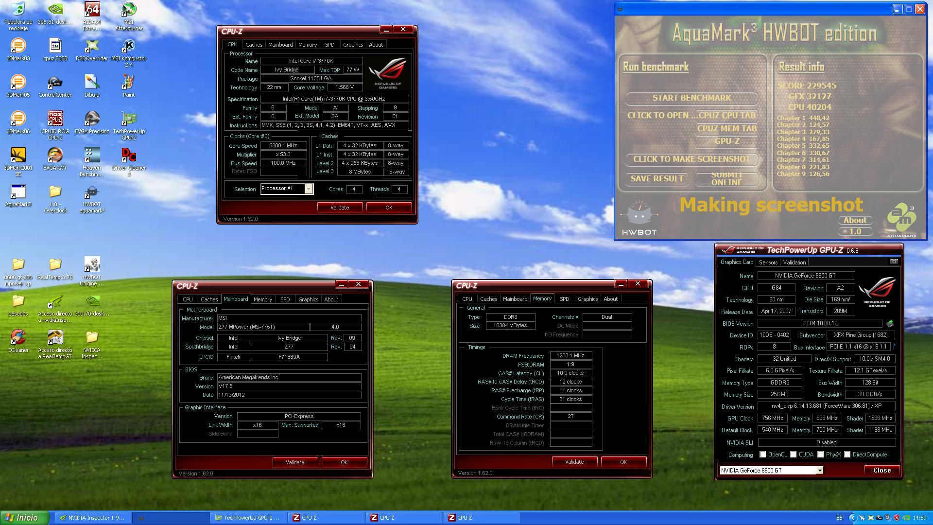Screen dimensions: 933x525
Task: Launch CCleaner from the desktop
Action: pyautogui.click(x=18, y=341)
